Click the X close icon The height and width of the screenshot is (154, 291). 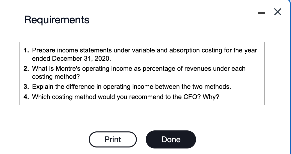click(278, 12)
